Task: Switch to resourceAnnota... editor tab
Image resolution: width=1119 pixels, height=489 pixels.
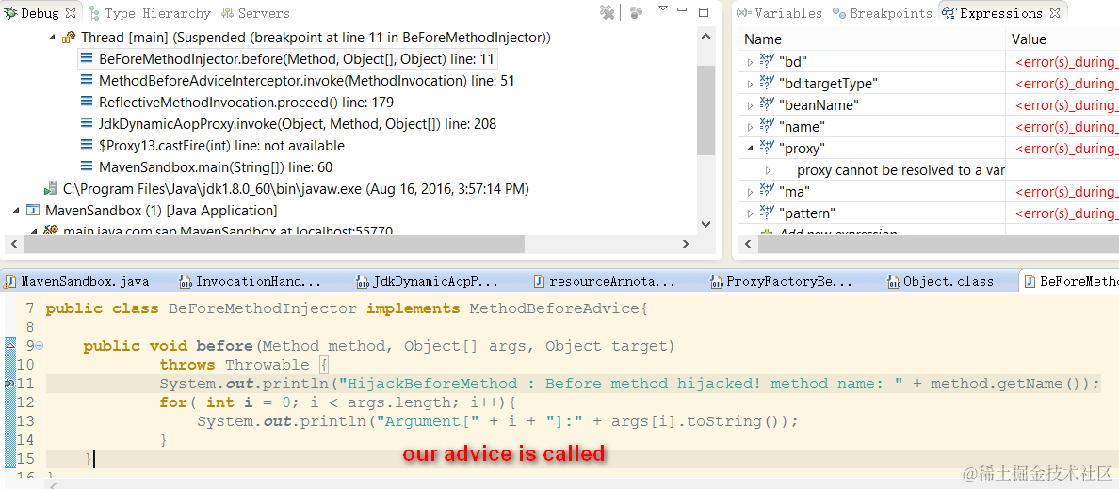Action: (605, 281)
